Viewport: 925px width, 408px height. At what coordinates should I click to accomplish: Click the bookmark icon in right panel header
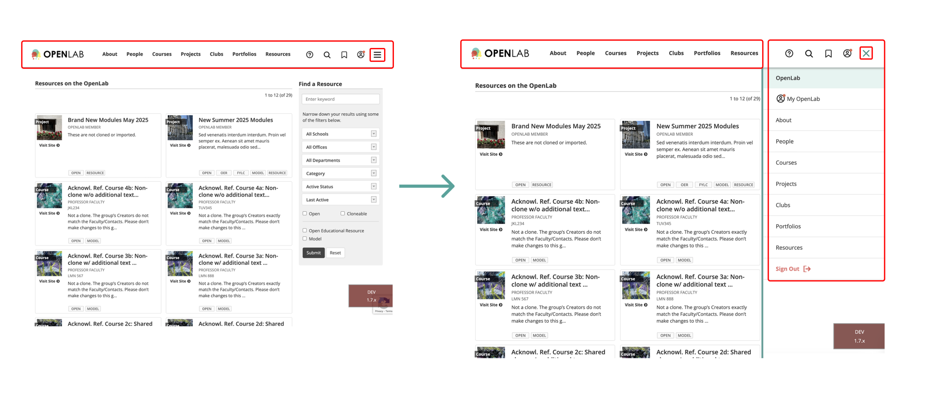tap(828, 54)
